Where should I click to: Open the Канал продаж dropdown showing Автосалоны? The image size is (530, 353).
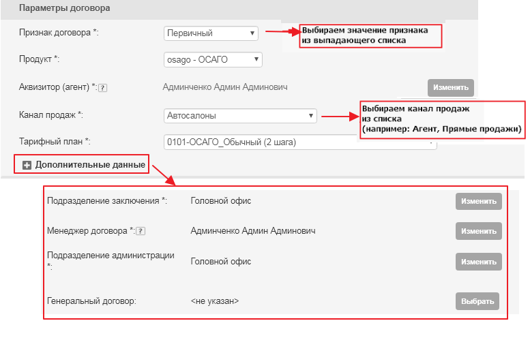click(x=240, y=116)
